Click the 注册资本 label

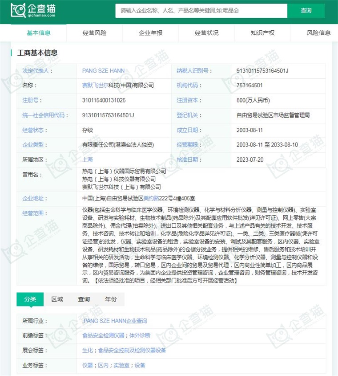pyautogui.click(x=187, y=100)
